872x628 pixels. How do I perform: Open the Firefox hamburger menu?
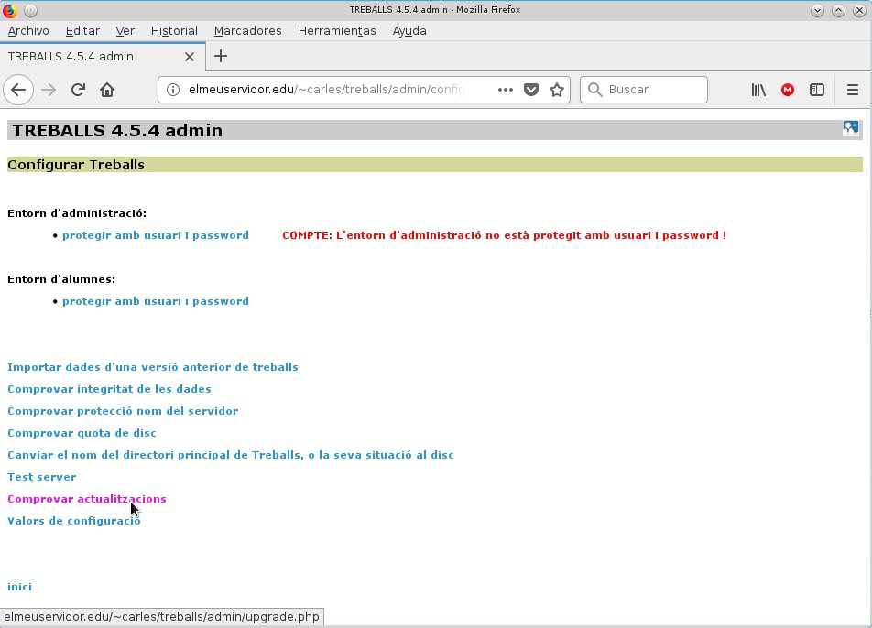point(852,90)
